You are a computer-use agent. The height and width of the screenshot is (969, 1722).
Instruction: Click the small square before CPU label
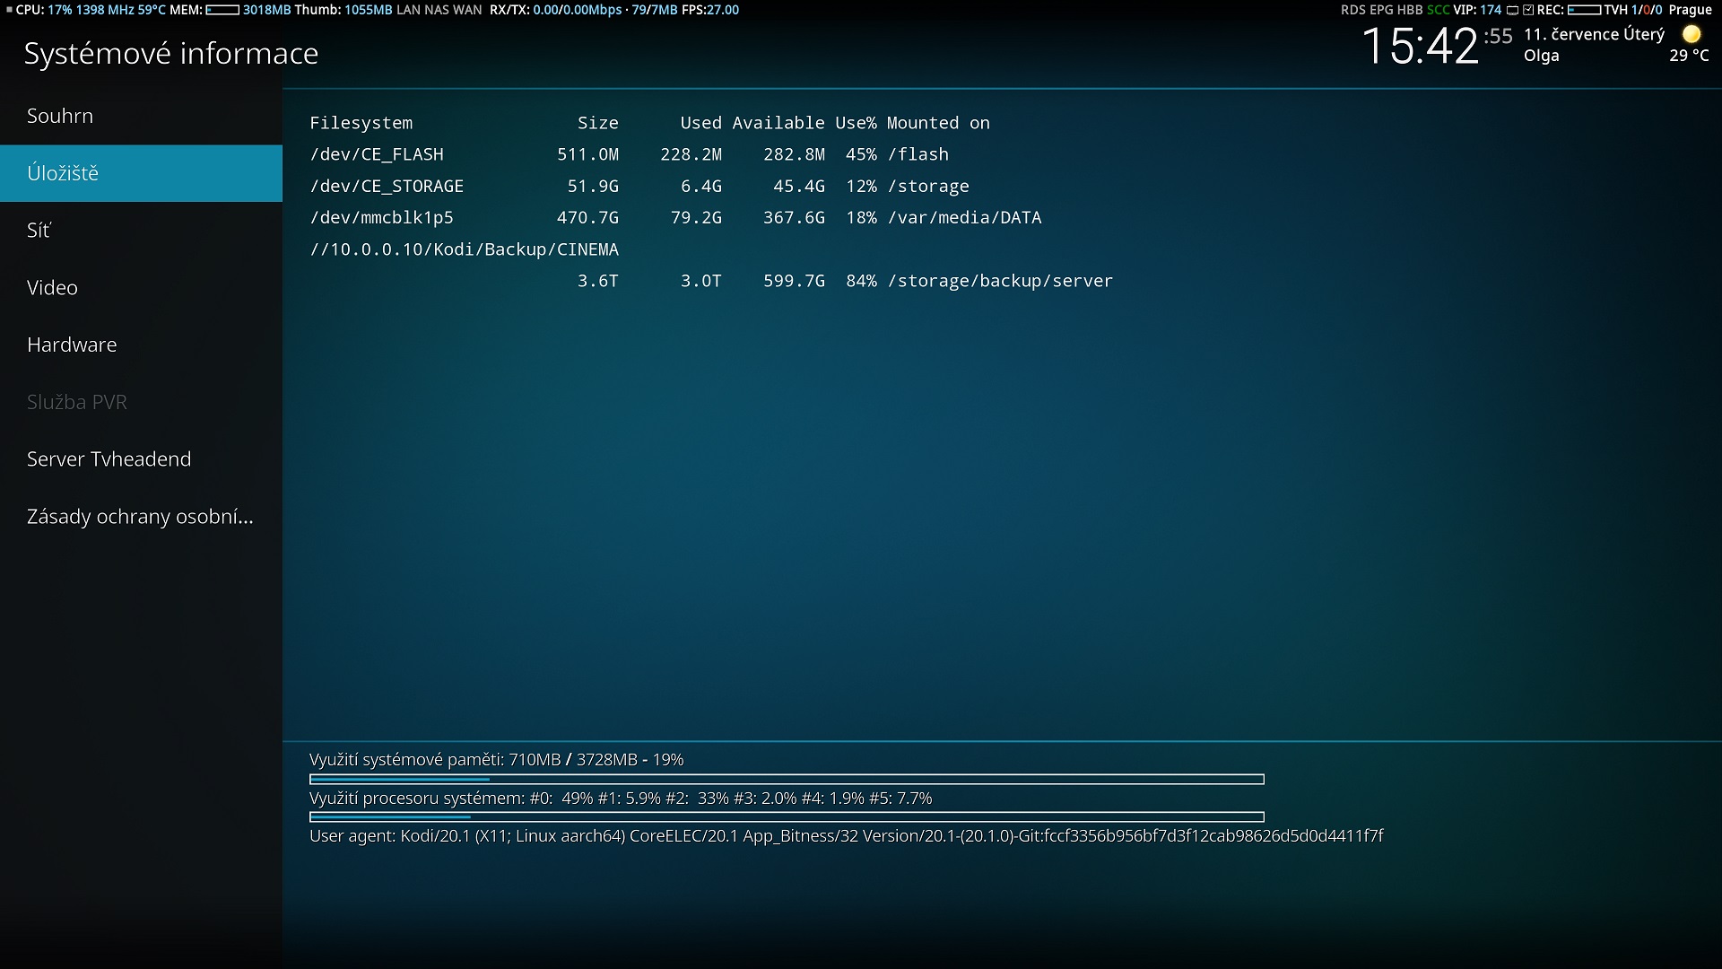coord(8,10)
